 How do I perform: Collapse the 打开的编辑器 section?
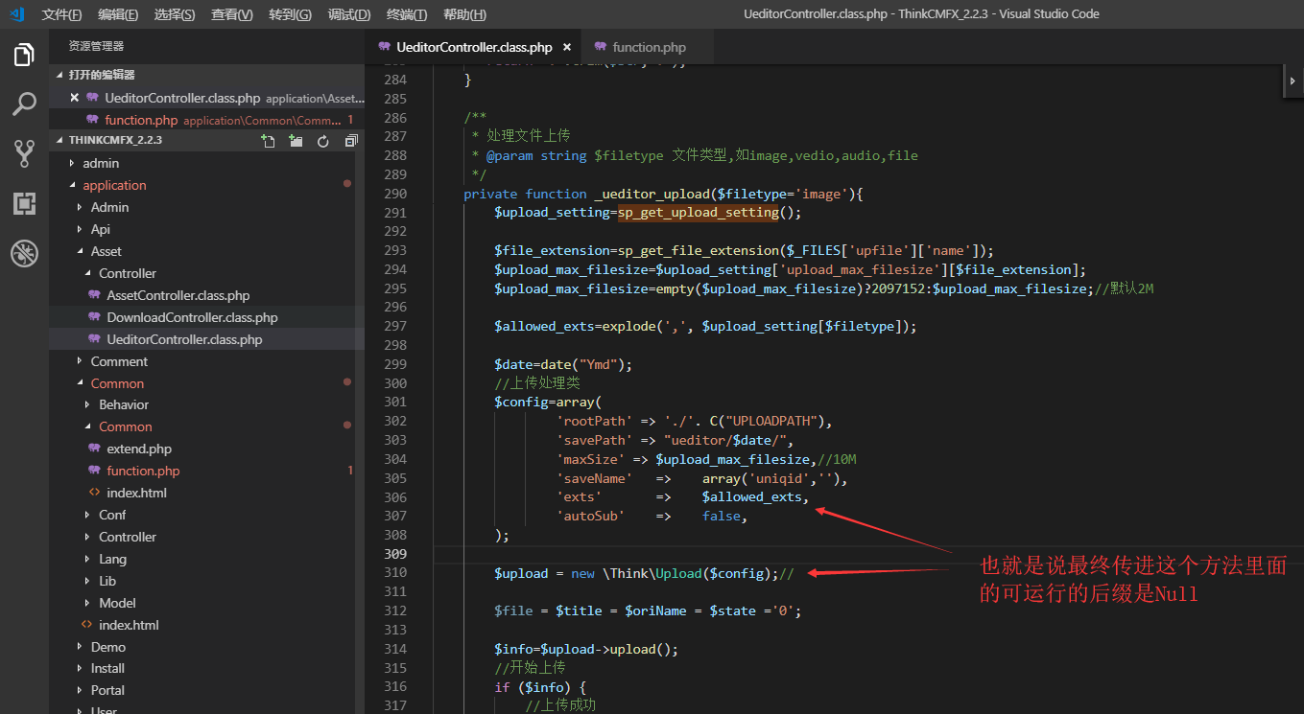tap(101, 75)
